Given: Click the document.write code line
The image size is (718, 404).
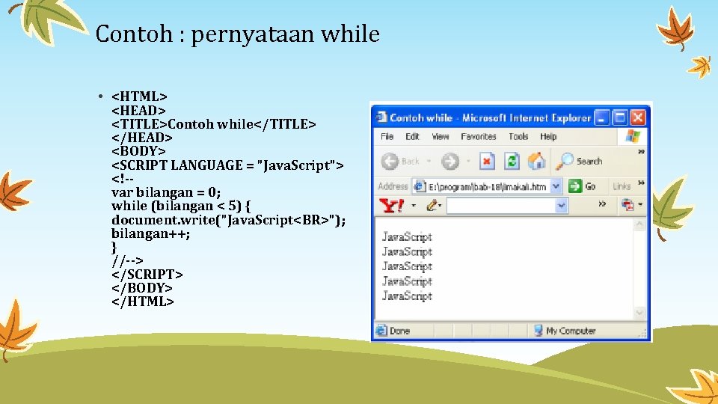Looking at the screenshot, I should [229, 219].
